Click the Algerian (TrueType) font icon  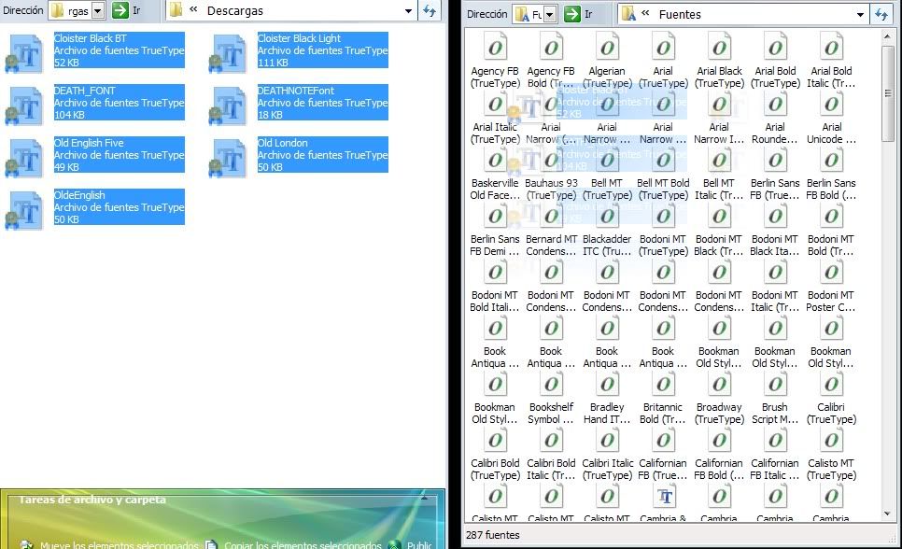coord(607,48)
